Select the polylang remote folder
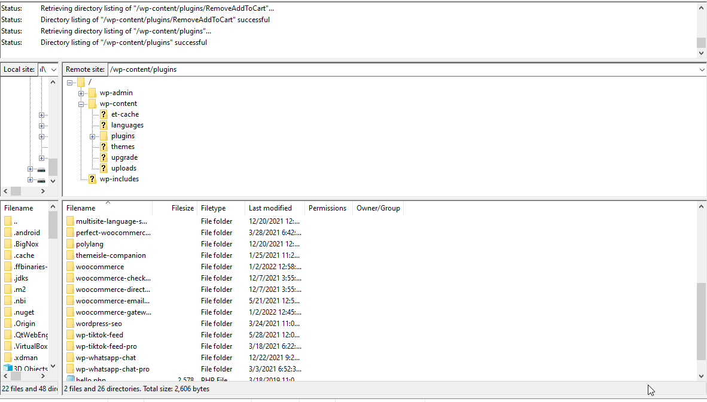The image size is (707, 402). pos(89,244)
